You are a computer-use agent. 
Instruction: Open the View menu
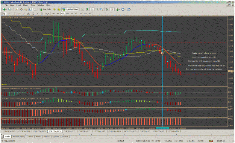[12, 5]
